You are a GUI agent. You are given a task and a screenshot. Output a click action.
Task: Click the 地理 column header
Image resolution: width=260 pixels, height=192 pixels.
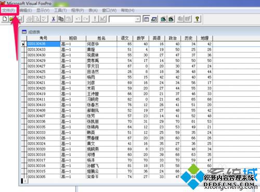(x=204, y=38)
